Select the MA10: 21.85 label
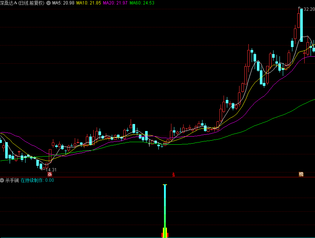 [88, 3]
